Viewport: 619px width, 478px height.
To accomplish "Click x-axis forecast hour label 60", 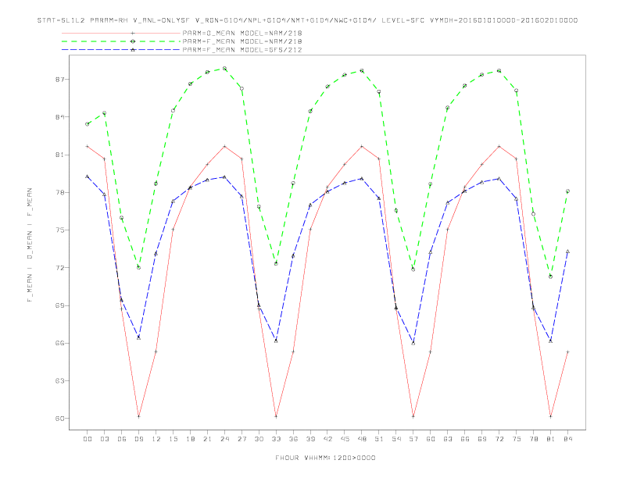I will pyautogui.click(x=431, y=439).
